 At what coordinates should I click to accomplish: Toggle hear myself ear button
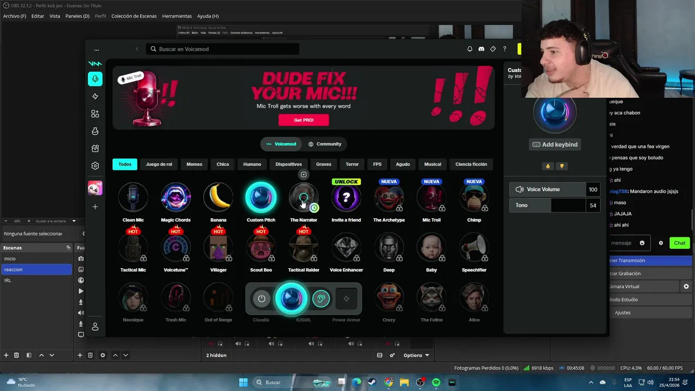point(321,298)
